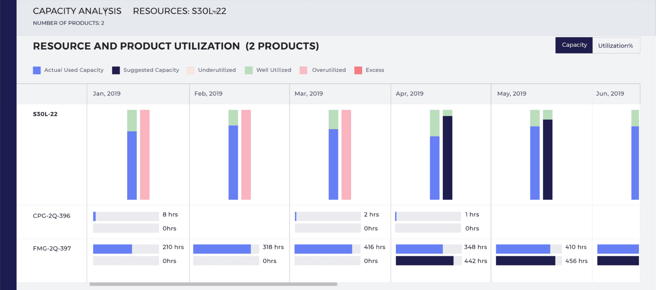Screen dimensions: 656x290
Task: Click the Underutilized legend swatch
Action: 190,70
